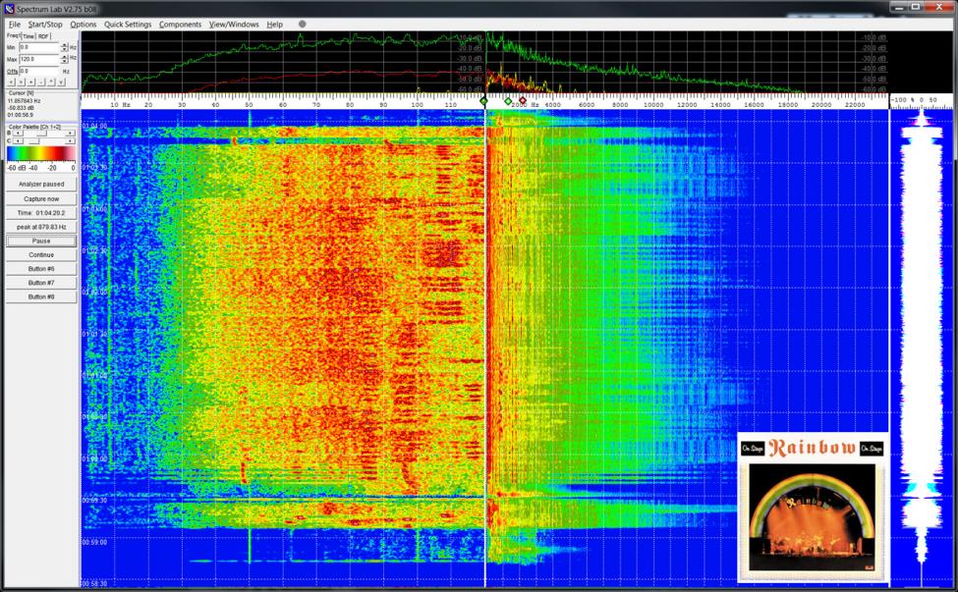958x592 pixels.
Task: Click the Analyzer paused button
Action: pos(41,184)
